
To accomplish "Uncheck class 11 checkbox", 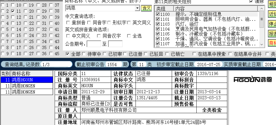I will [x=13, y=11].
